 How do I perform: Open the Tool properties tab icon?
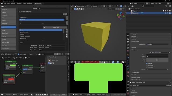tap(128, 35)
